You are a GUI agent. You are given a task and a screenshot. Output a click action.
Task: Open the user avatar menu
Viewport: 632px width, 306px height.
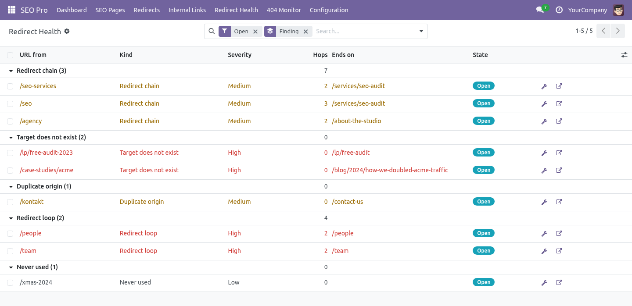[618, 10]
